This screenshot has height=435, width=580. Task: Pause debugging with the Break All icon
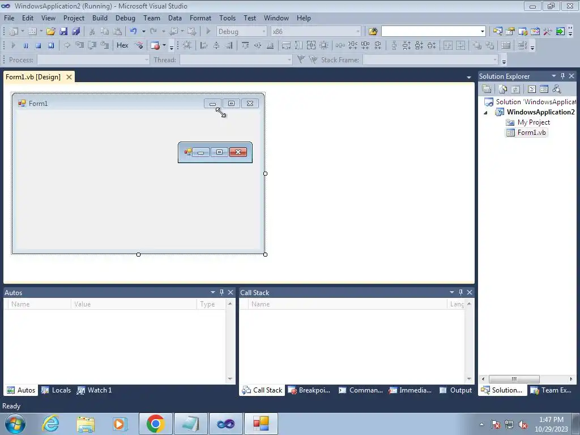point(25,45)
